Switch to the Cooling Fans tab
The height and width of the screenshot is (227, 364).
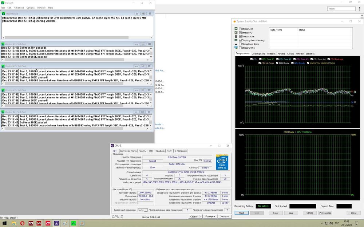(258, 54)
